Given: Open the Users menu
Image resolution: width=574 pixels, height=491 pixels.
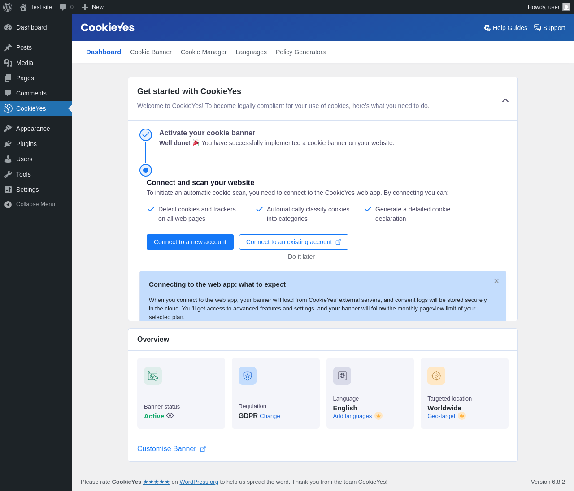Looking at the screenshot, I should pyautogui.click(x=36, y=159).
